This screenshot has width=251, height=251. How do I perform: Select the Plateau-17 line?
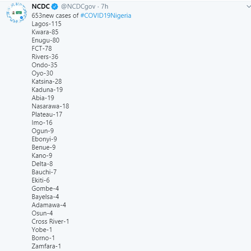coord(47,114)
